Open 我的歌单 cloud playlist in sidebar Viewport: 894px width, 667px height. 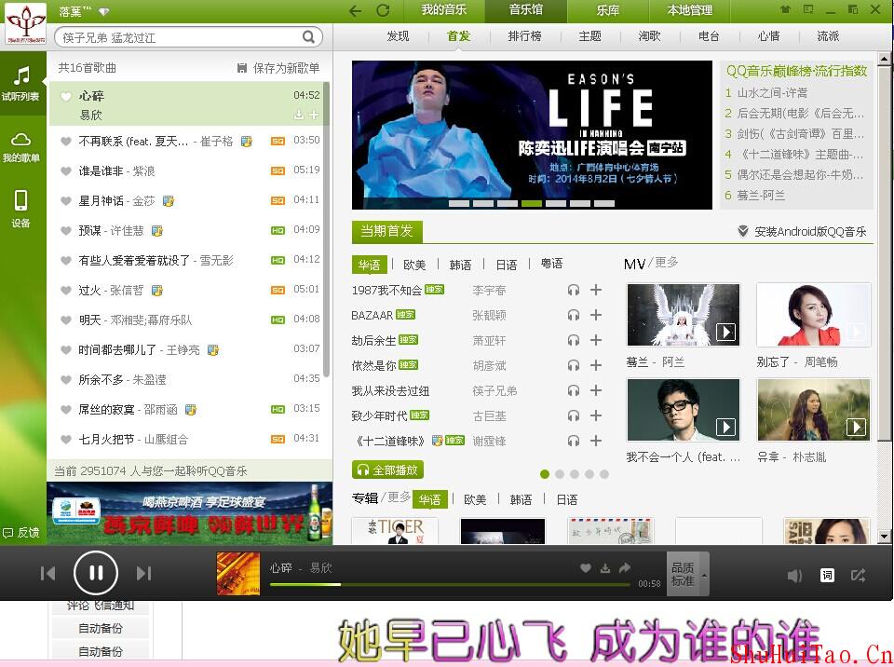[20, 146]
